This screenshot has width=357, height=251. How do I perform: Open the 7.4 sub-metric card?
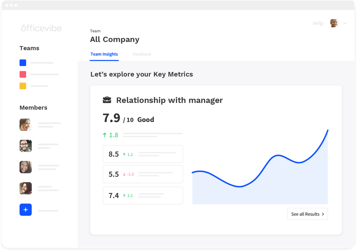pyautogui.click(x=143, y=195)
